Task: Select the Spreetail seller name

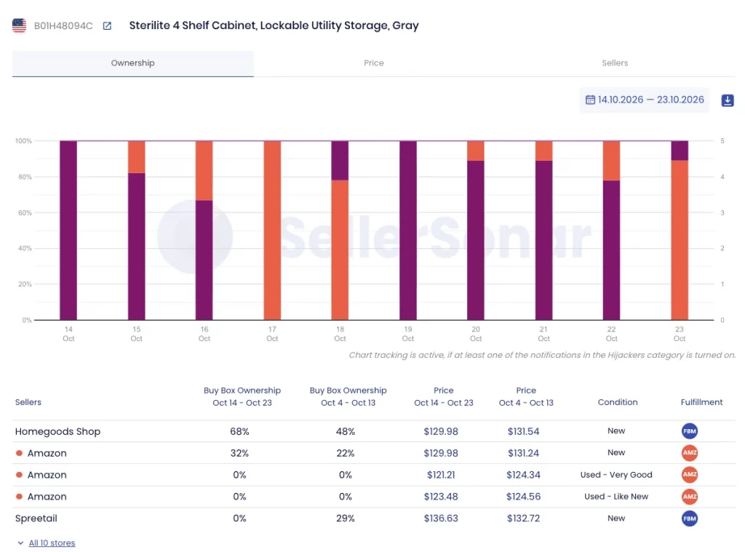Action: pos(36,519)
